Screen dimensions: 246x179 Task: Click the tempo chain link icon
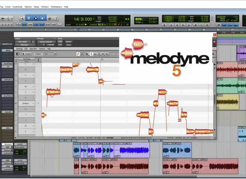pos(55,54)
